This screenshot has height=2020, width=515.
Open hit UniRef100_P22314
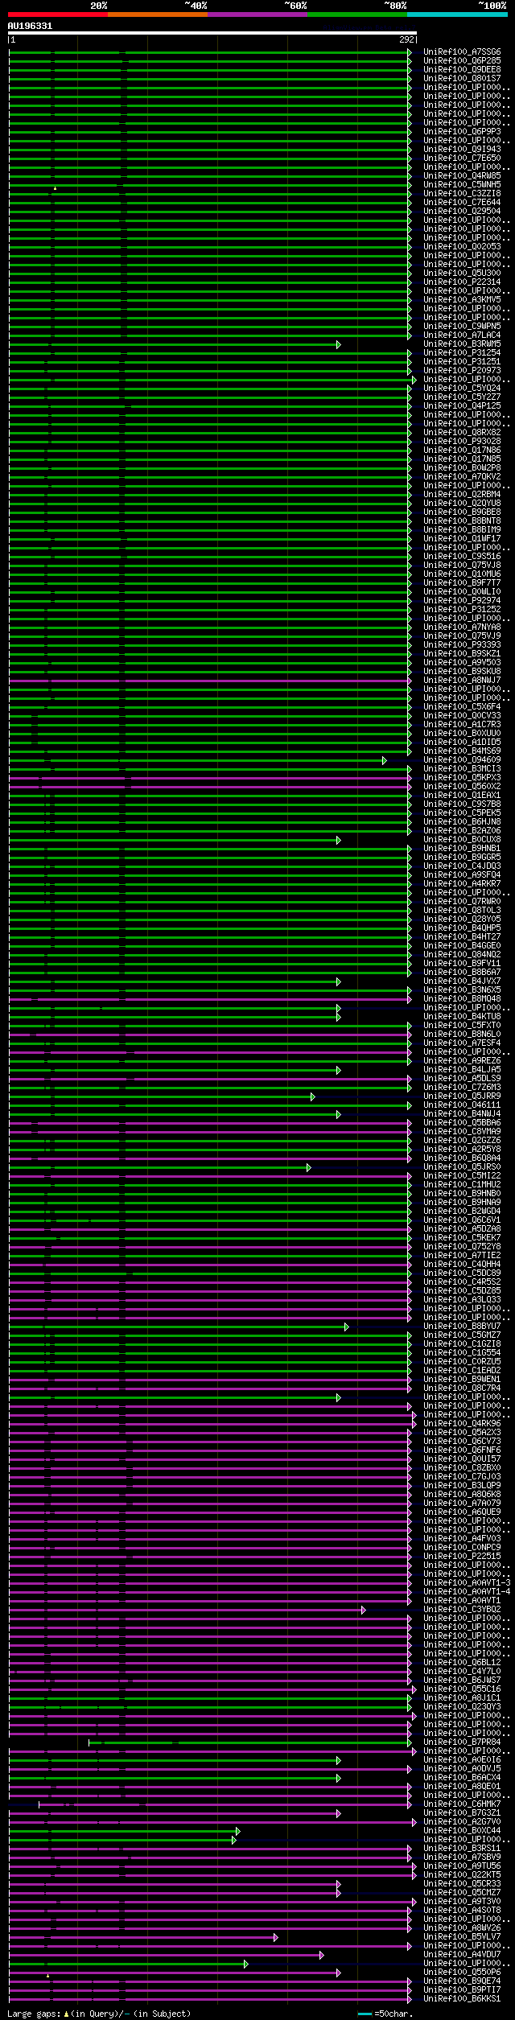coord(462,282)
